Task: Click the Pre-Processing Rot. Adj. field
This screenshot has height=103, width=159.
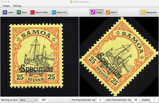Action: (x=100, y=100)
